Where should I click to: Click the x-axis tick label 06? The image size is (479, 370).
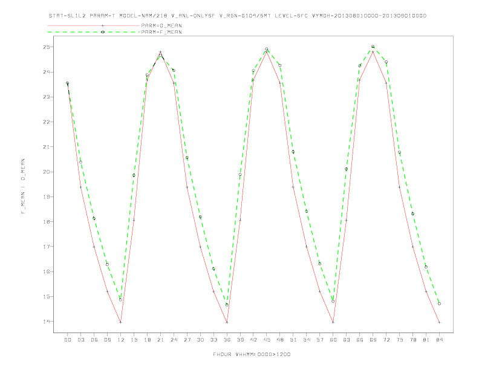[x=94, y=340]
